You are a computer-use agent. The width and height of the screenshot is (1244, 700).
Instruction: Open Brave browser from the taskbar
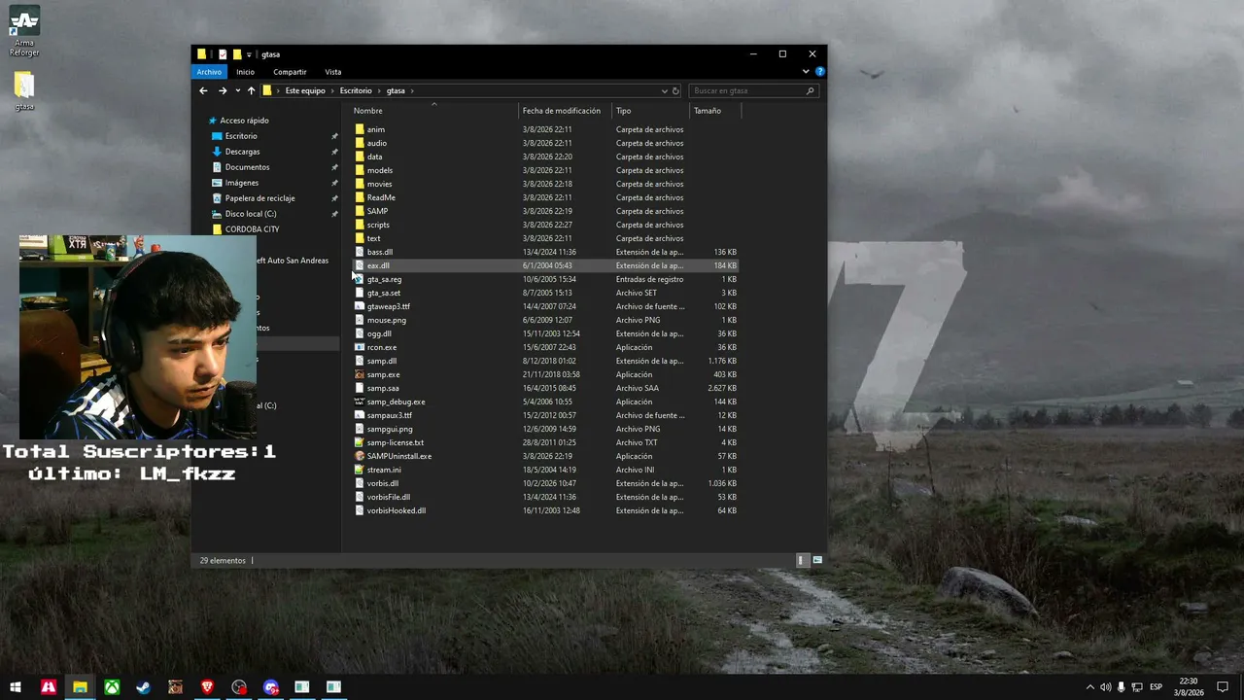[207, 687]
